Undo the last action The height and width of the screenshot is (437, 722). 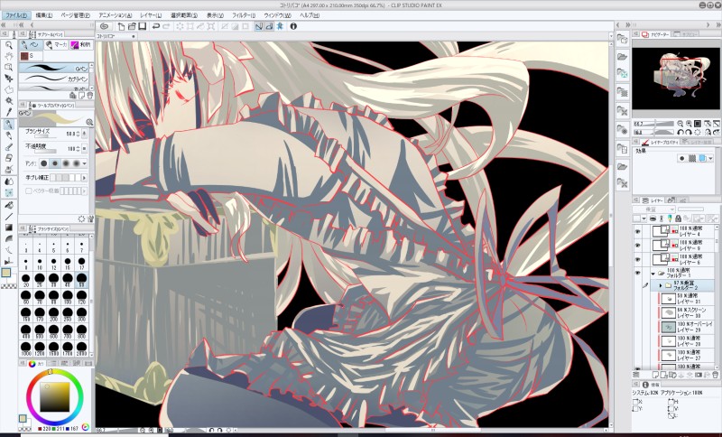[156, 26]
